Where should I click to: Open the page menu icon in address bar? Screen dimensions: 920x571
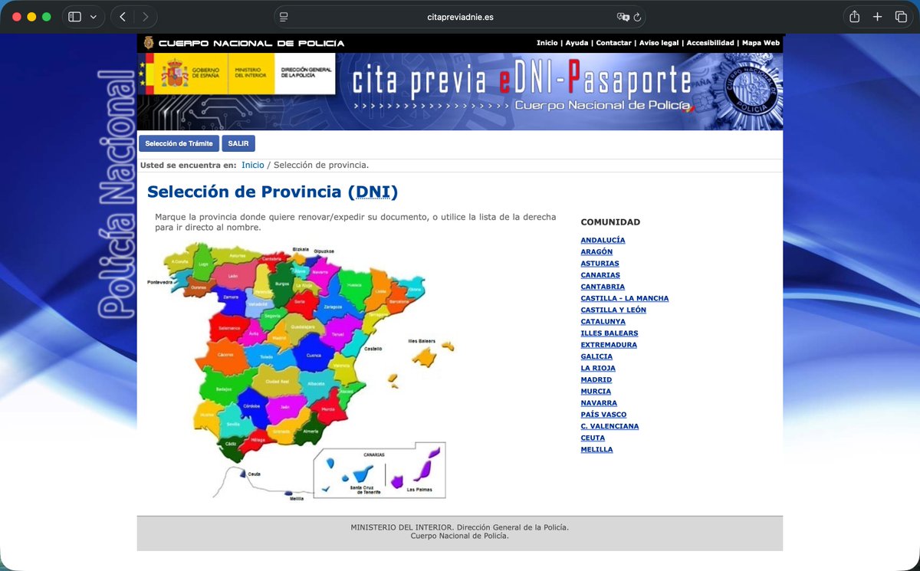pyautogui.click(x=284, y=17)
